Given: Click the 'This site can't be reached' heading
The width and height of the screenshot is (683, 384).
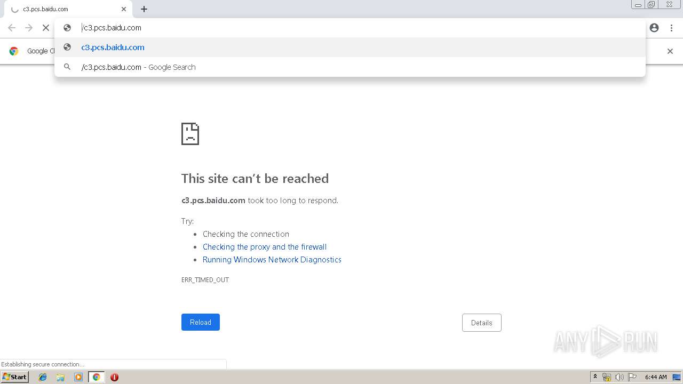Looking at the screenshot, I should (x=255, y=178).
